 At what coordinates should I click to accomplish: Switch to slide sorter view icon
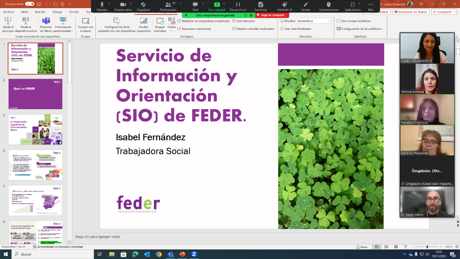[386, 247]
